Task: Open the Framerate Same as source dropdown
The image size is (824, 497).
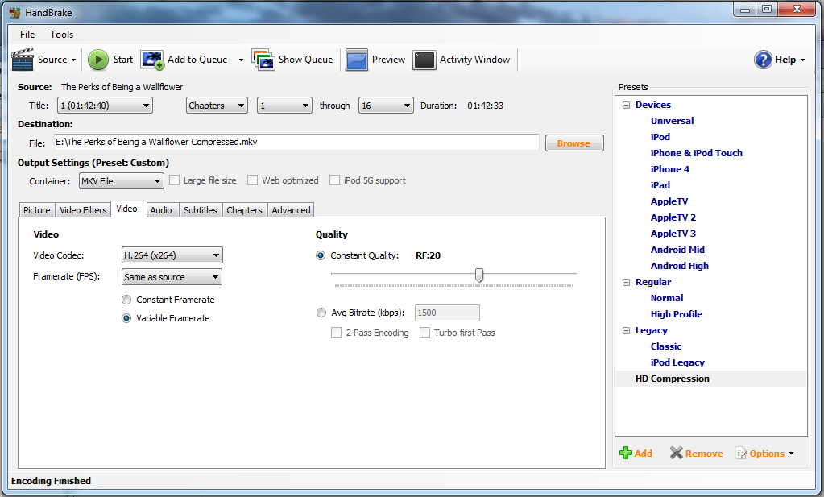Action: point(172,277)
